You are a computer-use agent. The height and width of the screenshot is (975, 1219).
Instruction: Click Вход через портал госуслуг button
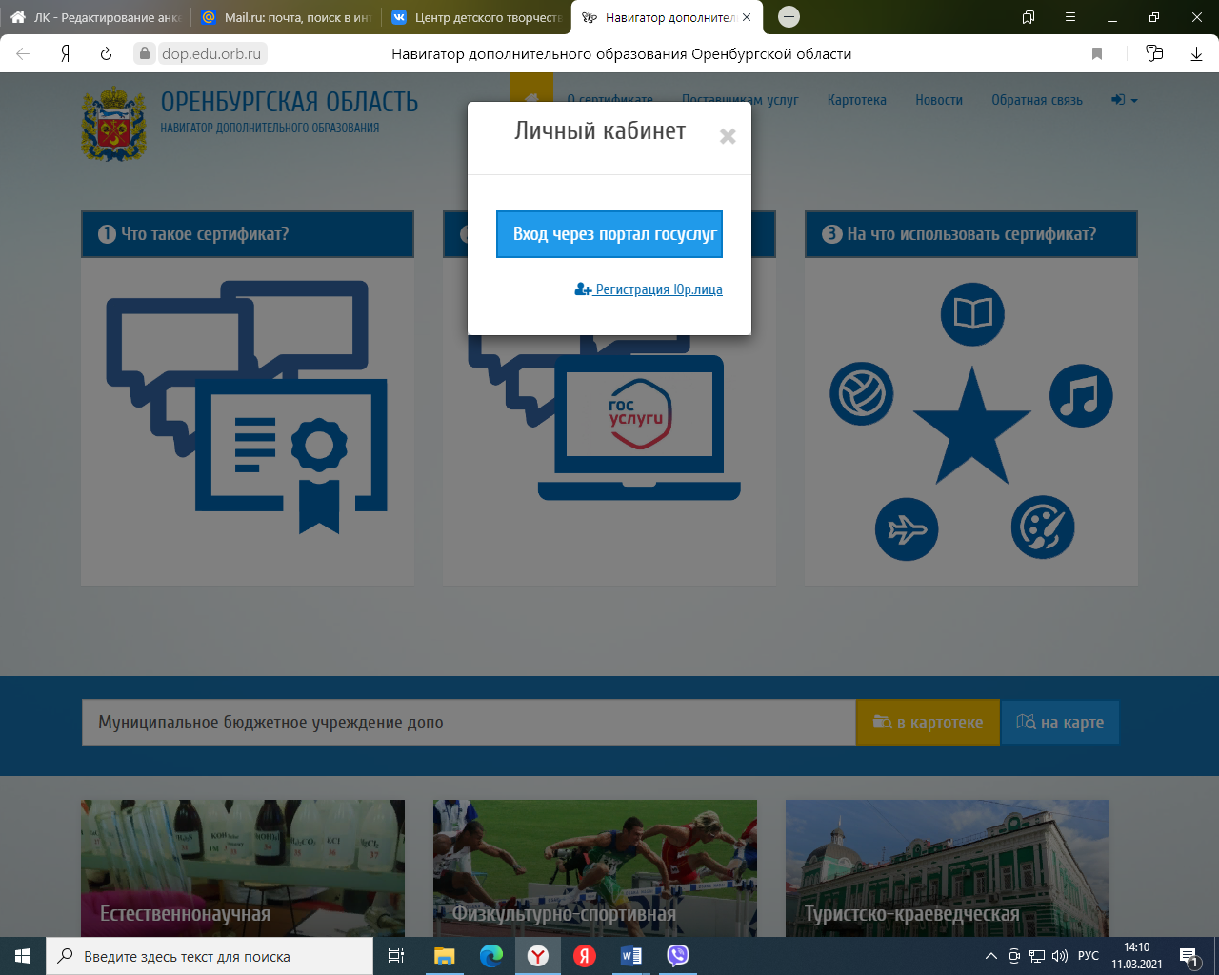point(609,234)
